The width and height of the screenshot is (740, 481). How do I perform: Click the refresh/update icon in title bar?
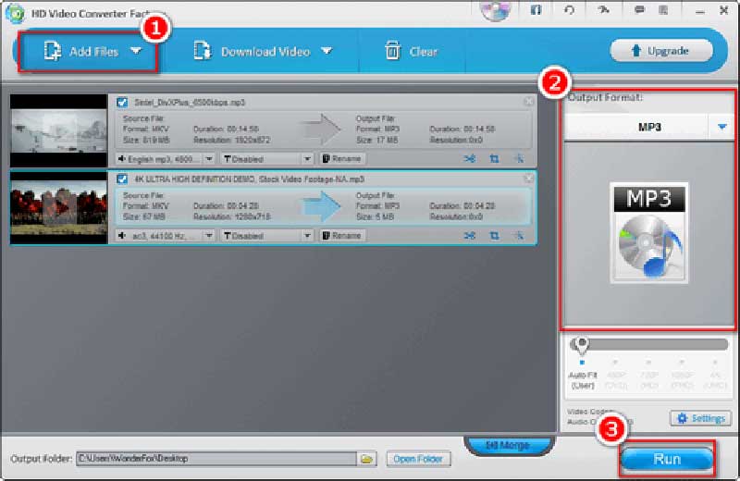click(569, 10)
